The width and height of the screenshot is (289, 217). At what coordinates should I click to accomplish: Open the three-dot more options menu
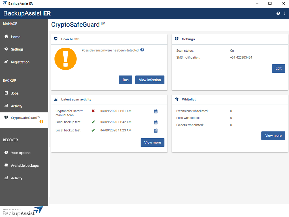click(x=285, y=13)
